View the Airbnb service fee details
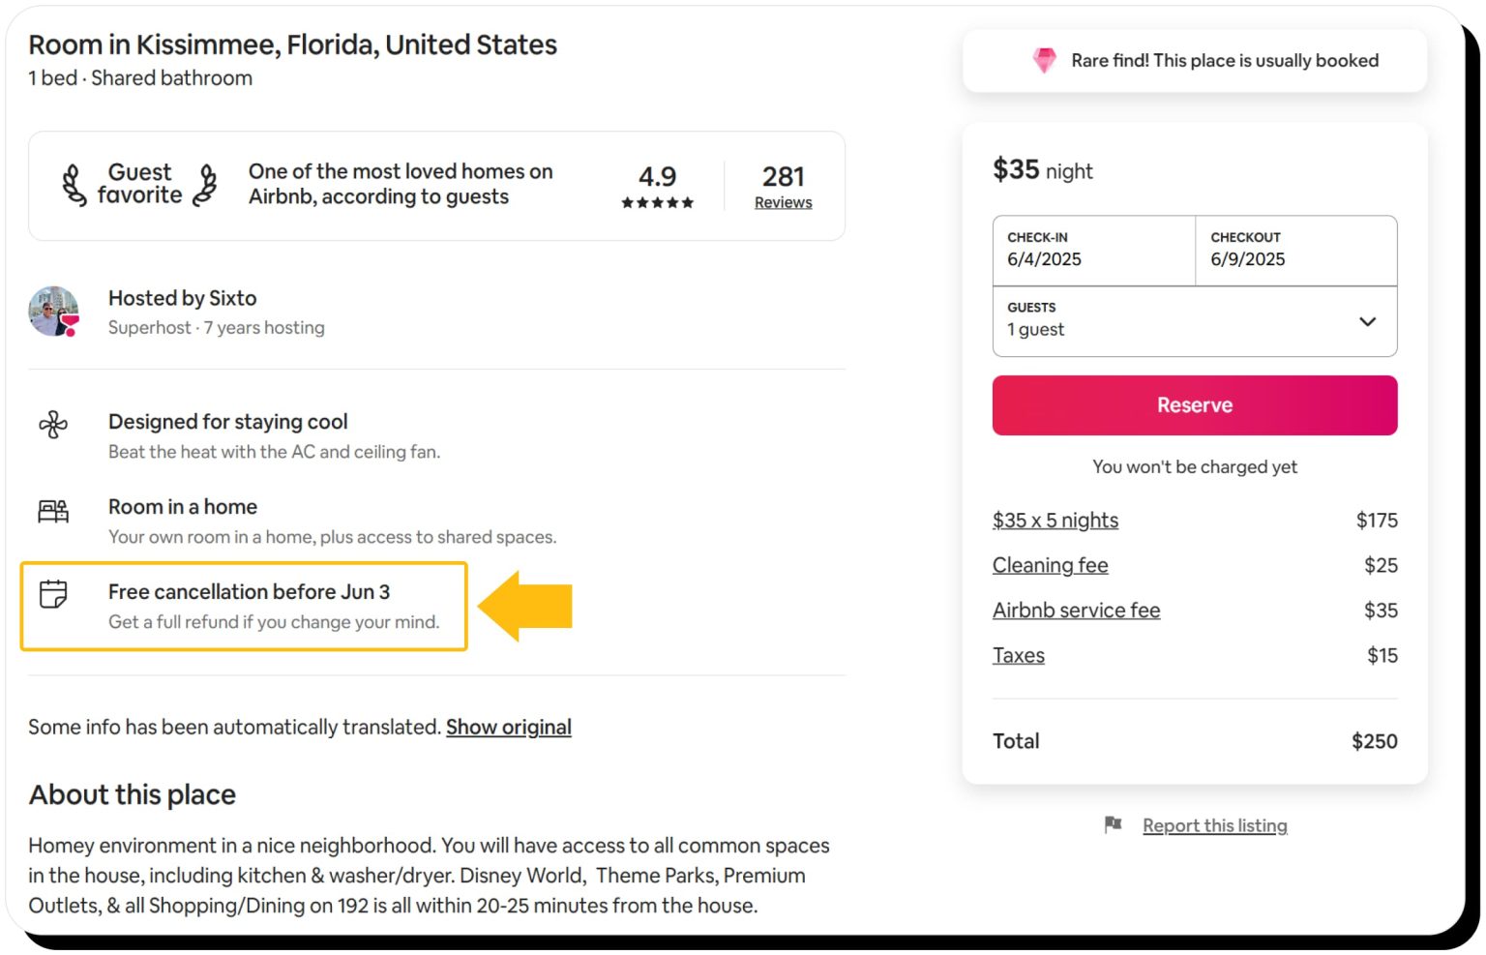This screenshot has height=955, width=1486. click(x=1076, y=610)
